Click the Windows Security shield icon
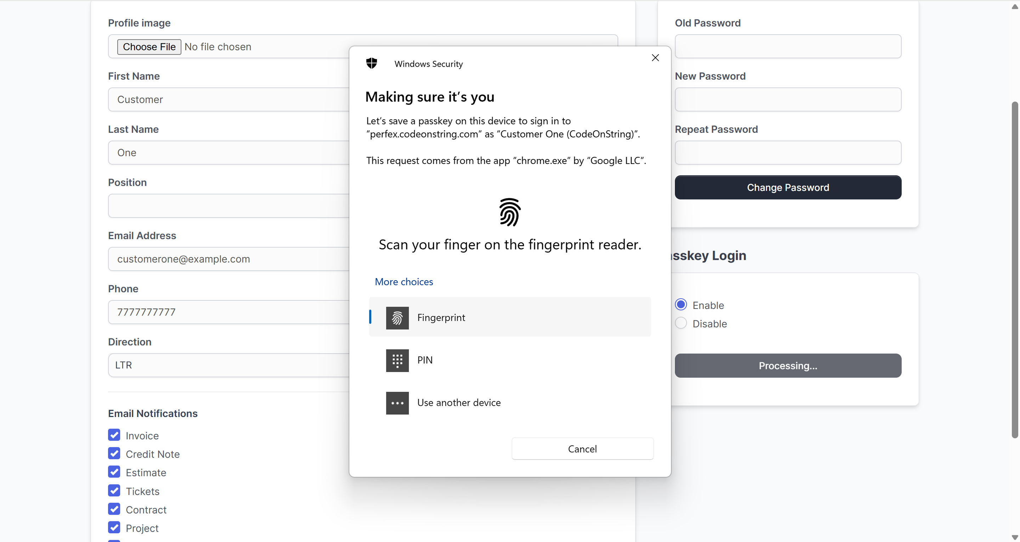This screenshot has width=1020, height=542. click(372, 63)
